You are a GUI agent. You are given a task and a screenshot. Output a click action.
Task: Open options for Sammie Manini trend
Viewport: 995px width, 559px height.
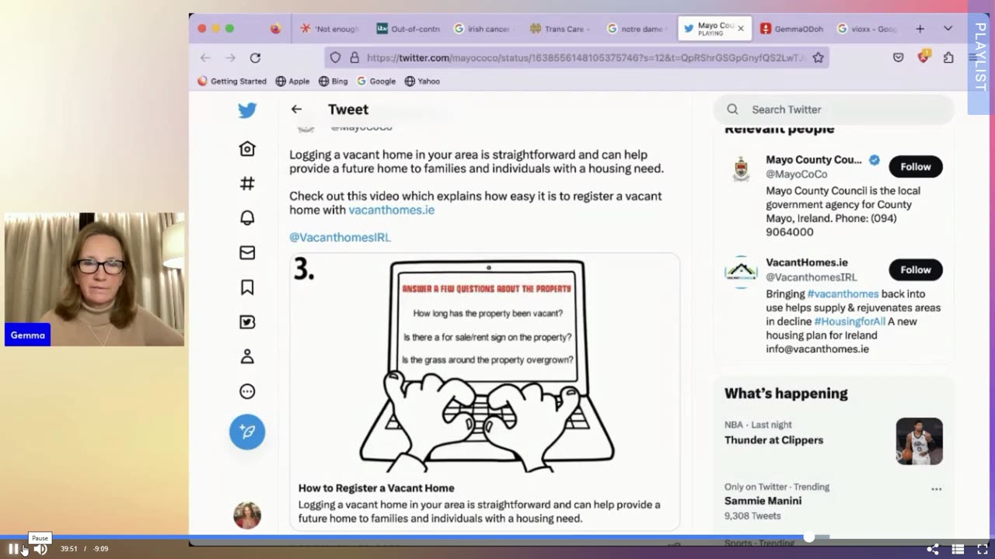tap(936, 489)
